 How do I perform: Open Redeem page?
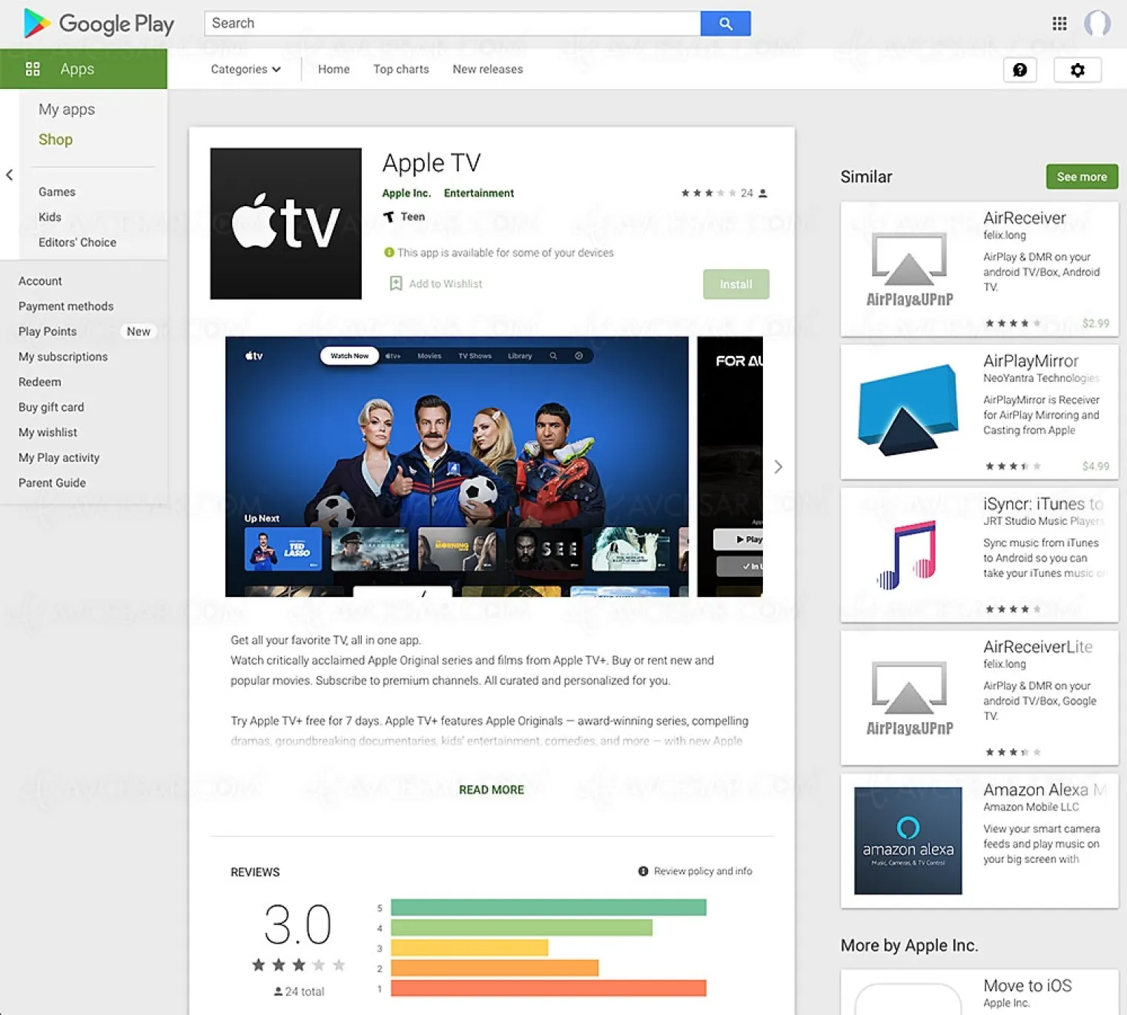click(40, 382)
